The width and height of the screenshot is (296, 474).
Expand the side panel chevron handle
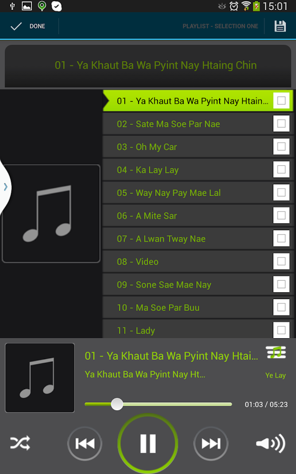point(5,187)
